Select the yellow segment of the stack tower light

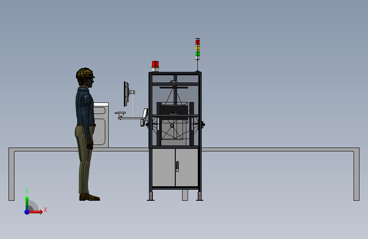tap(198, 48)
